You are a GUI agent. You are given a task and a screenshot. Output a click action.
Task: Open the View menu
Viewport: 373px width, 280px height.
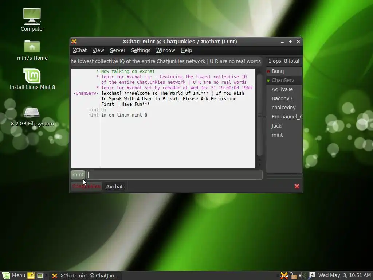pos(98,50)
